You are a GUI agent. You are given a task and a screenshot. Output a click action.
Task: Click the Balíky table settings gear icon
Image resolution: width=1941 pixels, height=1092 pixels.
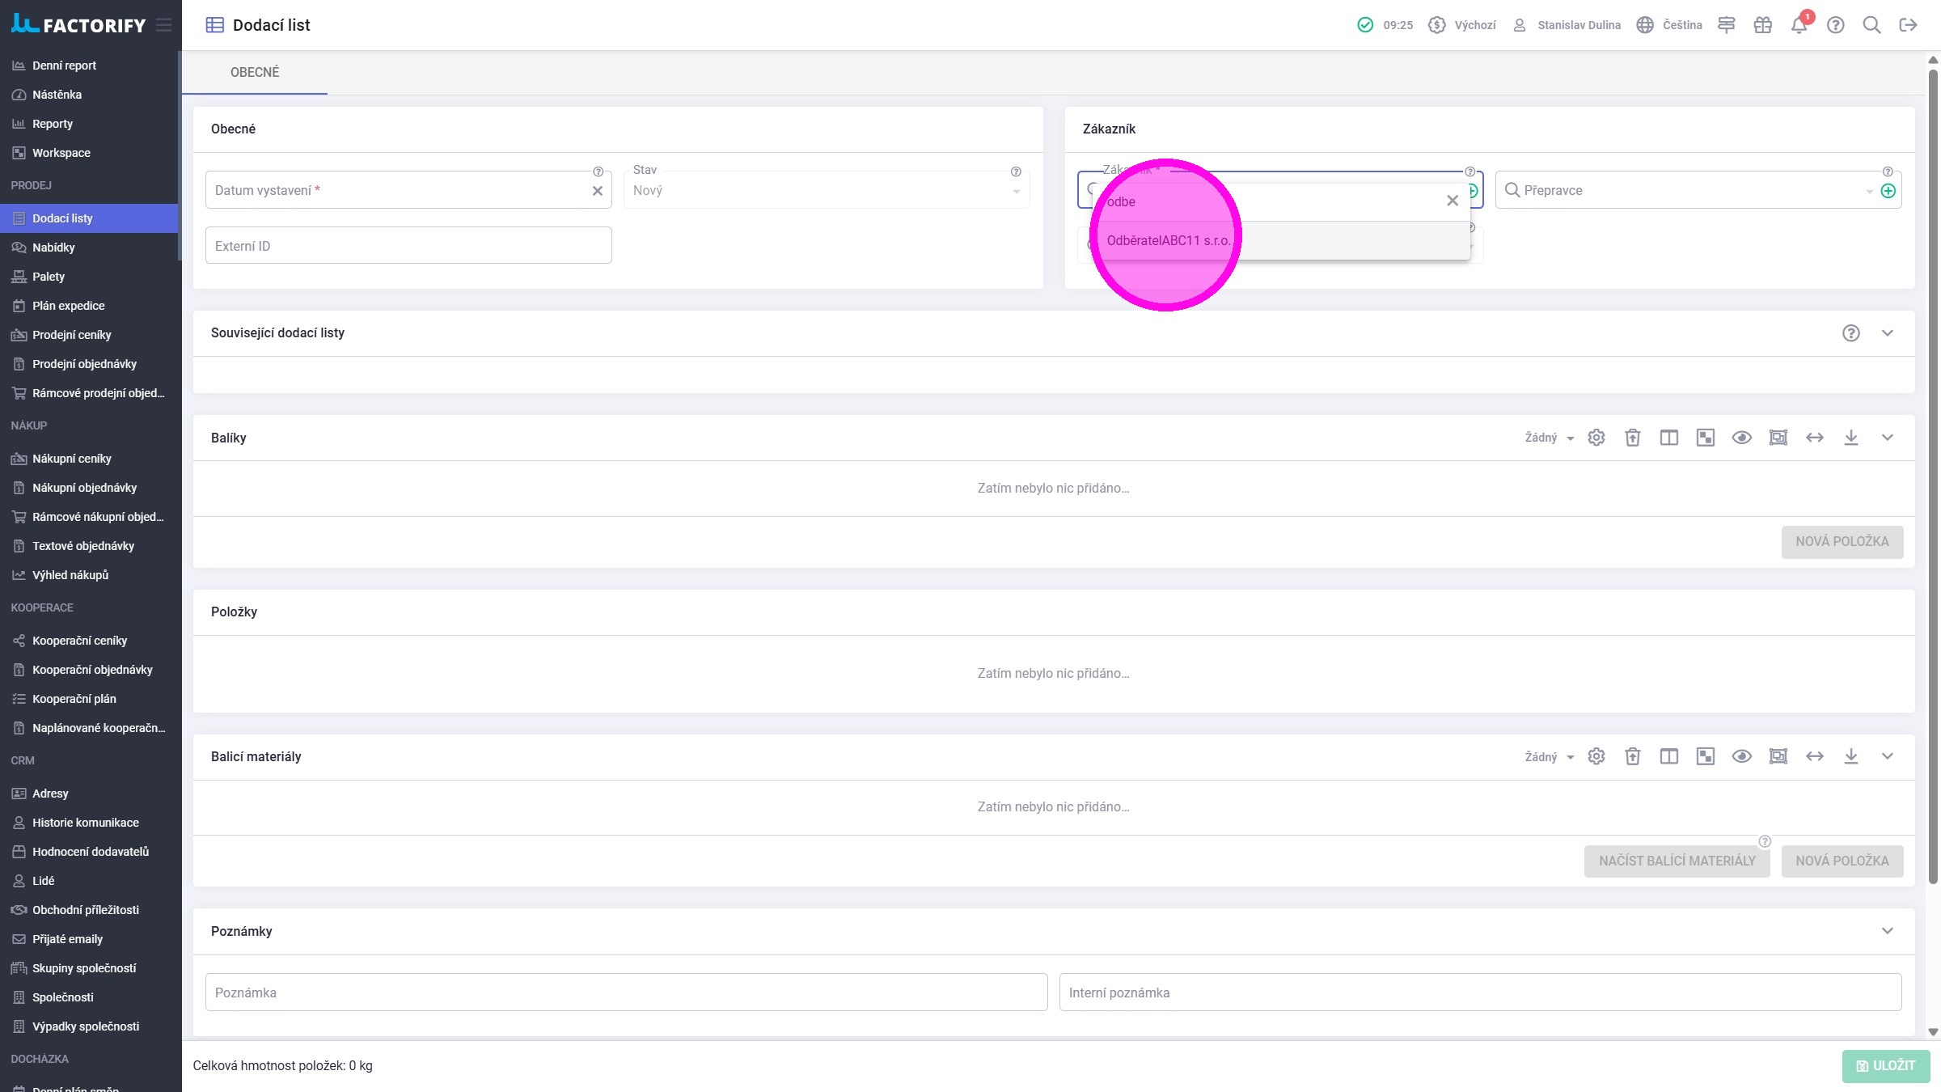pyautogui.click(x=1596, y=438)
